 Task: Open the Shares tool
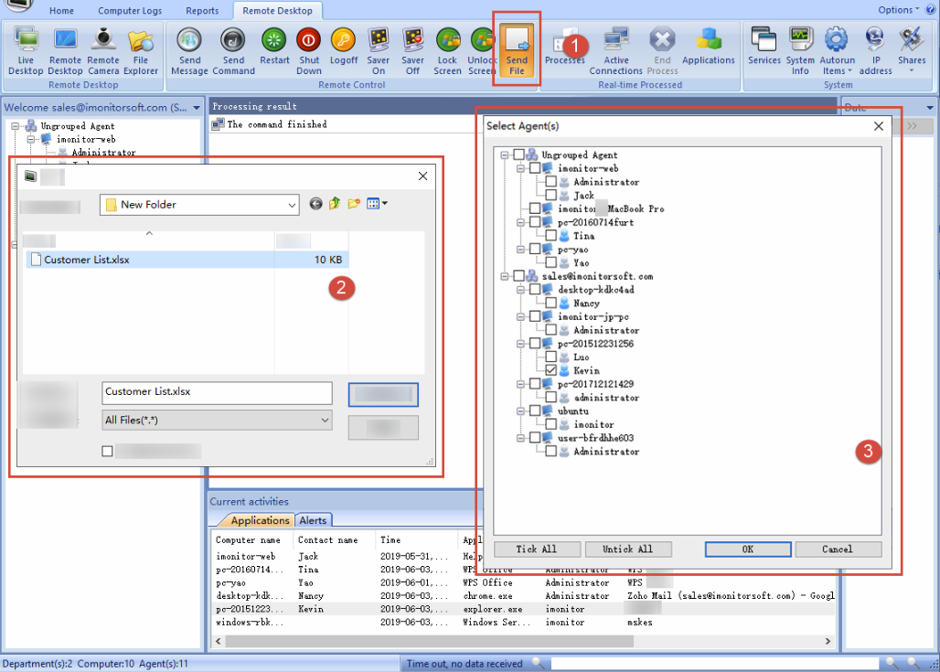point(912,51)
